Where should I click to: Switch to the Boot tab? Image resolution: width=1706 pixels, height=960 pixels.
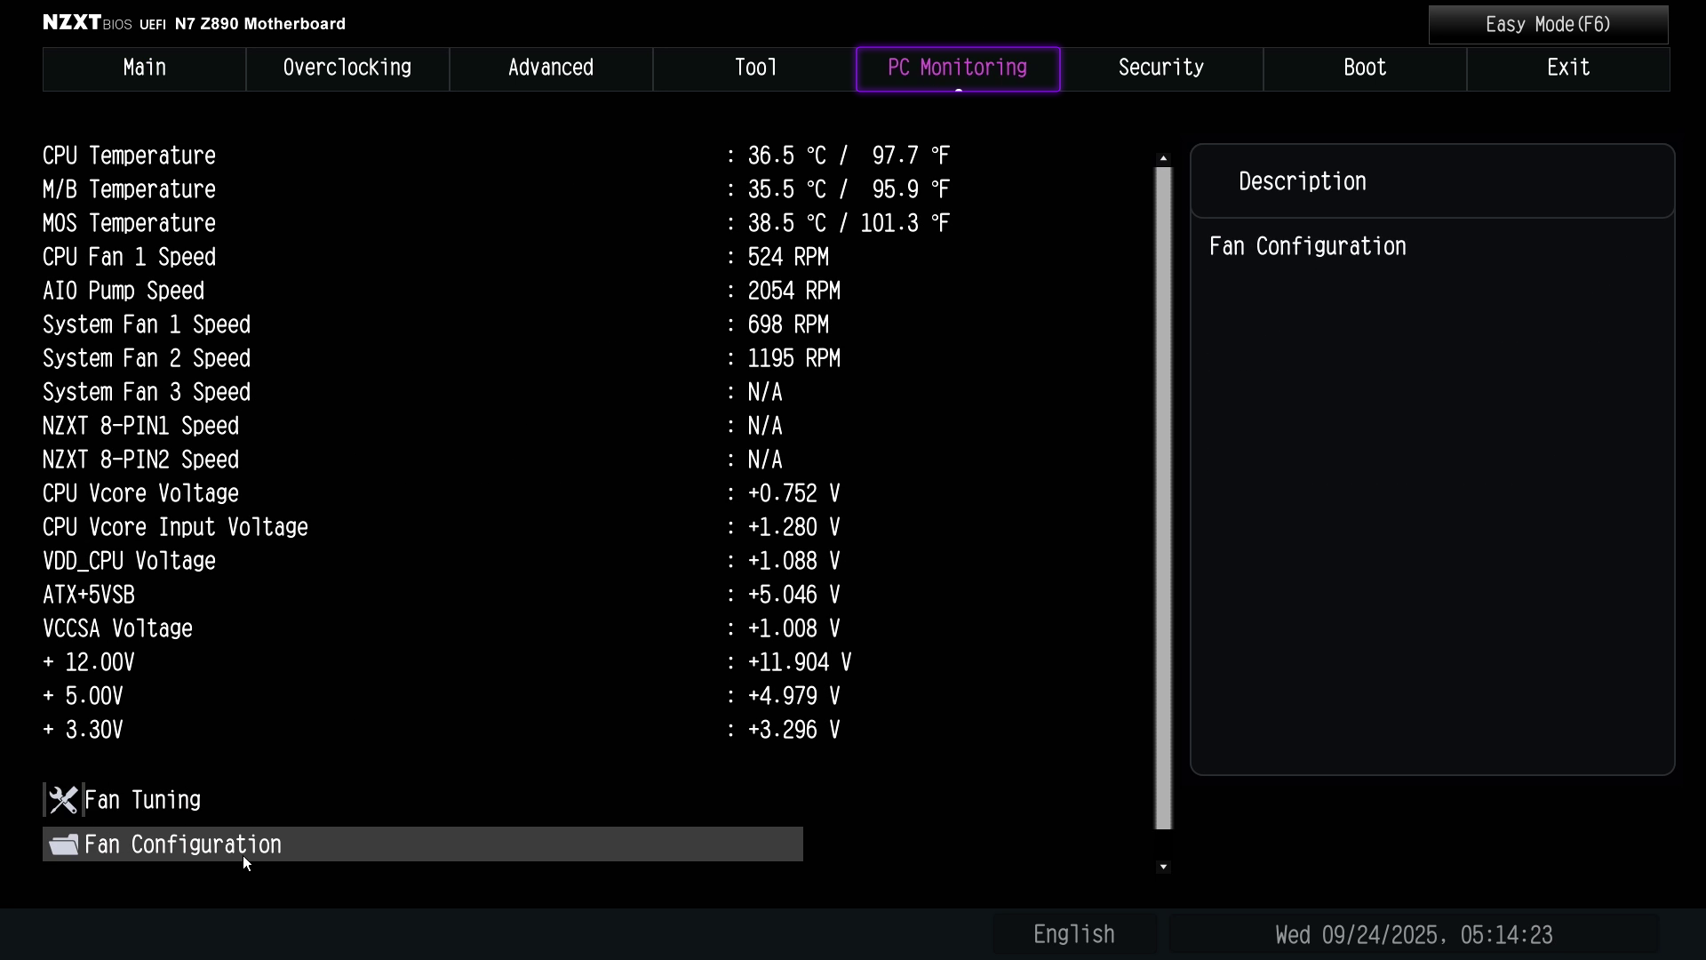click(1365, 68)
